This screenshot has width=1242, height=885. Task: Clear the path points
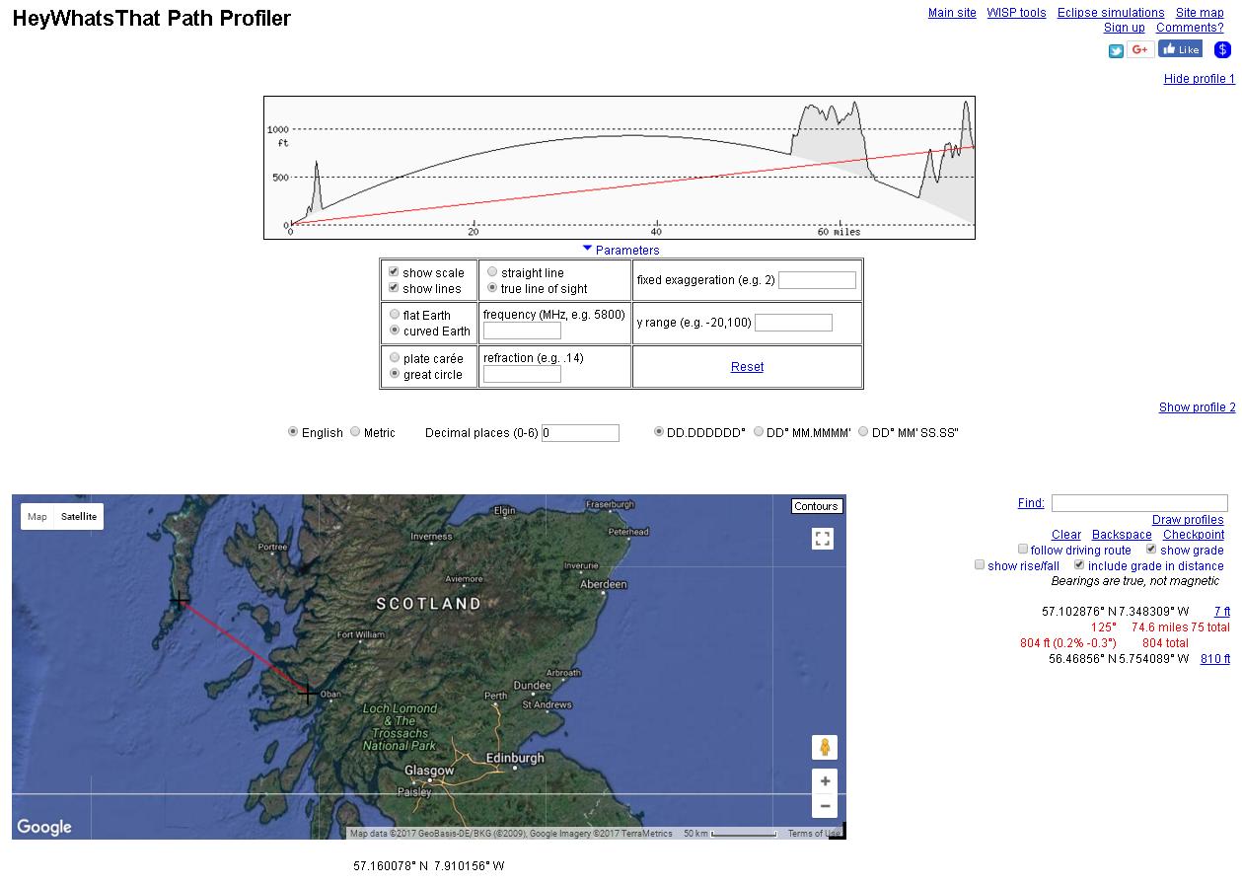click(x=1066, y=535)
